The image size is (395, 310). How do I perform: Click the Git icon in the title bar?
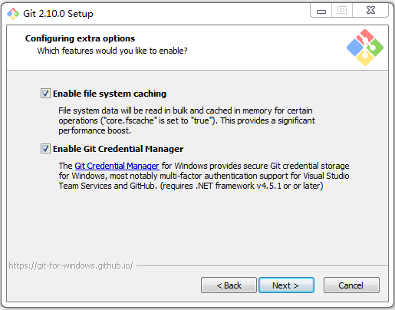coord(13,14)
